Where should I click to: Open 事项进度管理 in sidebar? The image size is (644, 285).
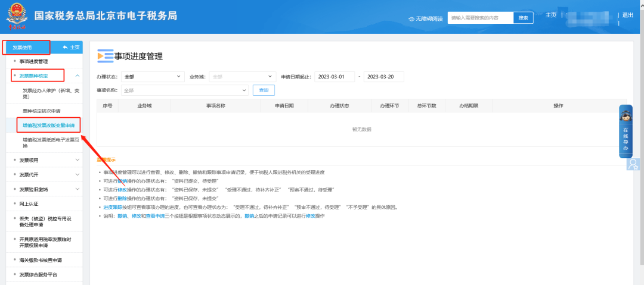33,61
